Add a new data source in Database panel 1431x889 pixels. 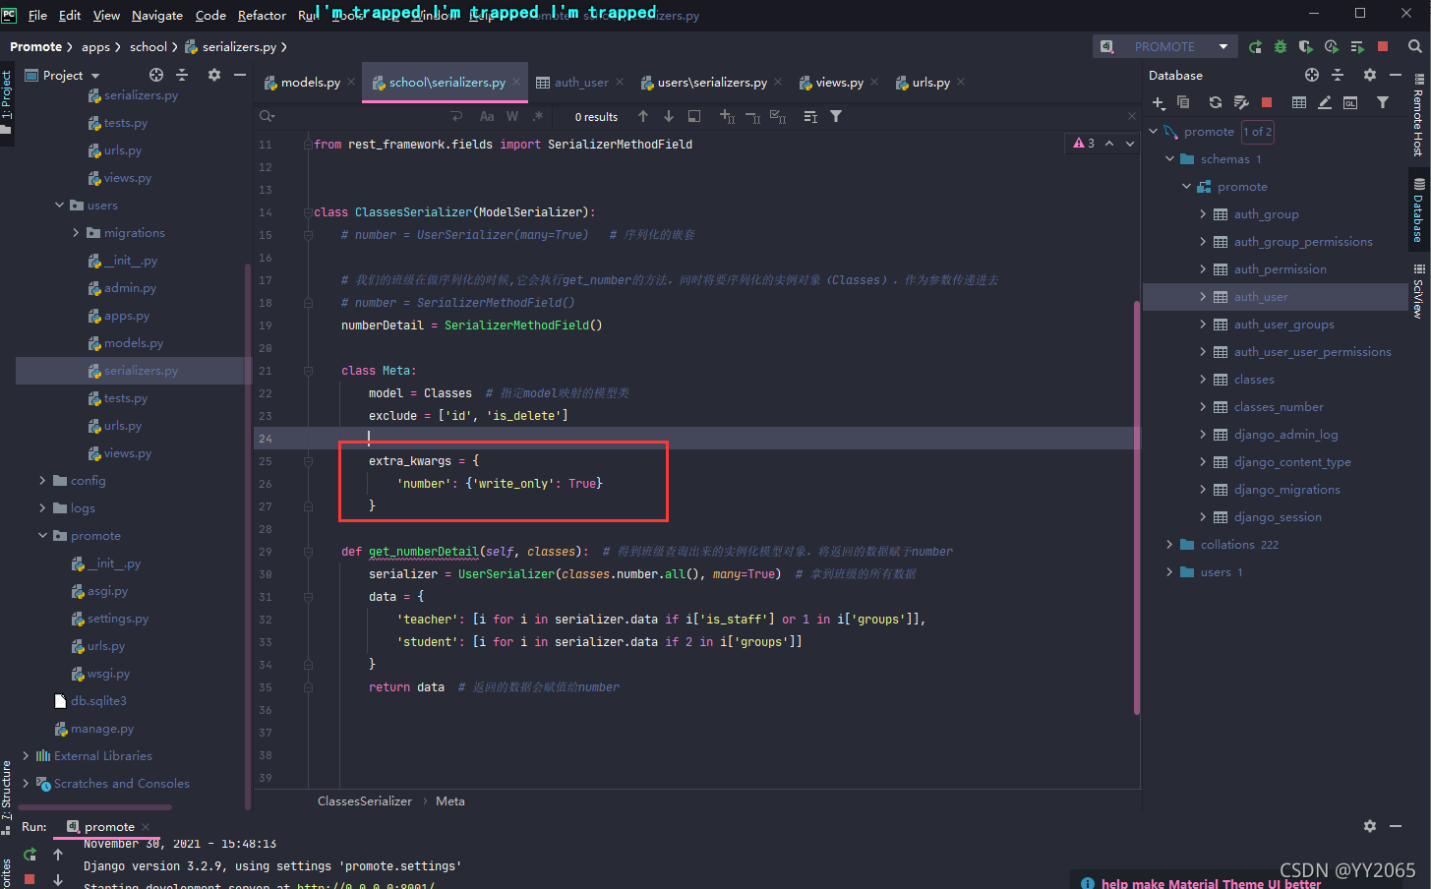(x=1159, y=102)
